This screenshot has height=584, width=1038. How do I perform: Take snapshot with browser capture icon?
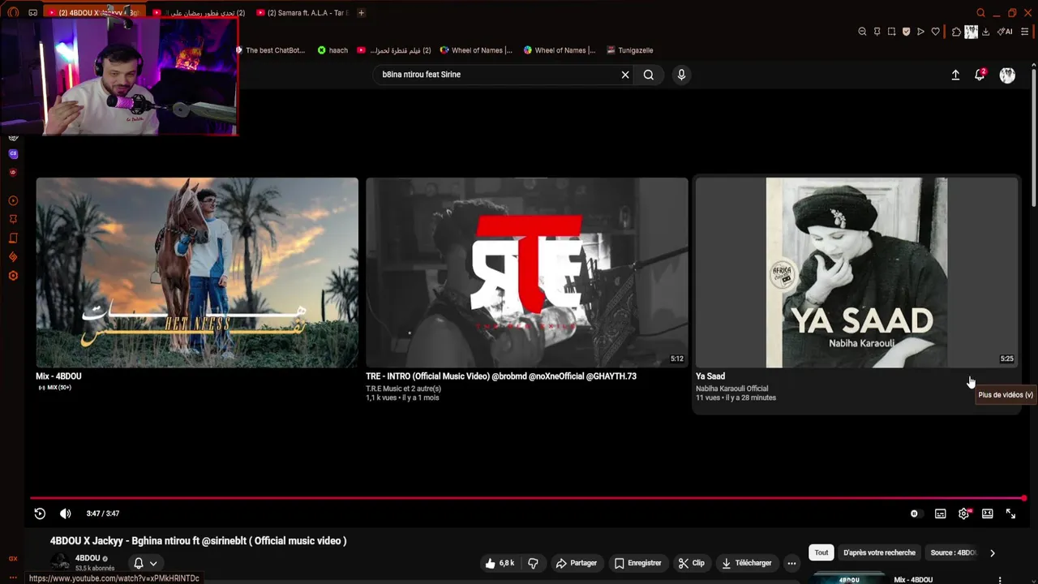click(891, 32)
